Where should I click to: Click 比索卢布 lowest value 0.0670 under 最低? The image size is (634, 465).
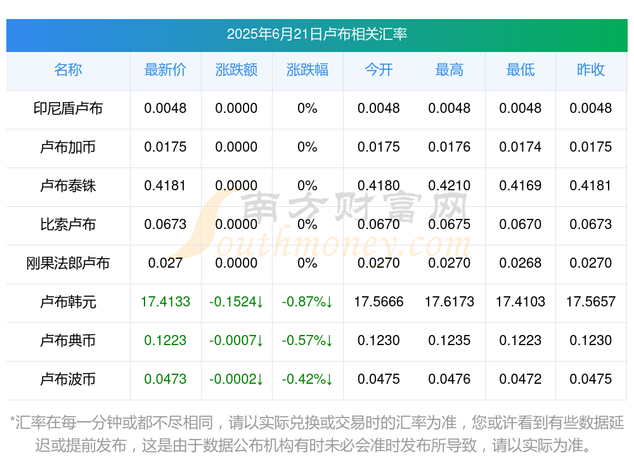point(521,224)
